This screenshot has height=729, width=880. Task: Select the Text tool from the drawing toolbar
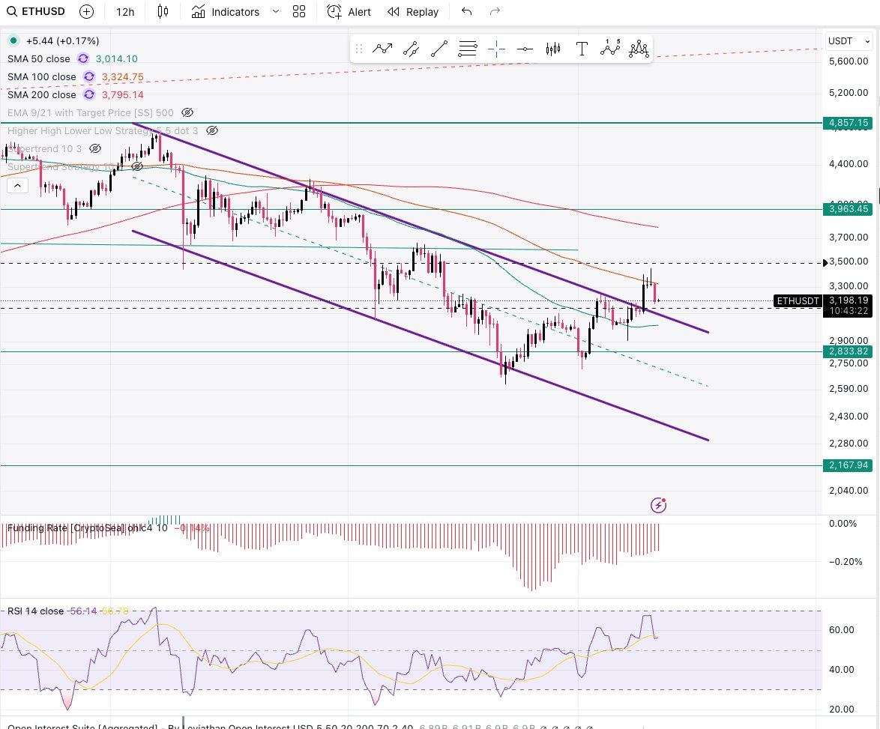pos(582,48)
